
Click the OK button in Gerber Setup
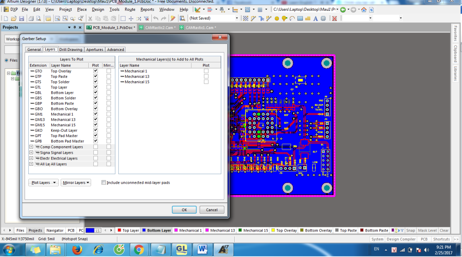pos(184,210)
